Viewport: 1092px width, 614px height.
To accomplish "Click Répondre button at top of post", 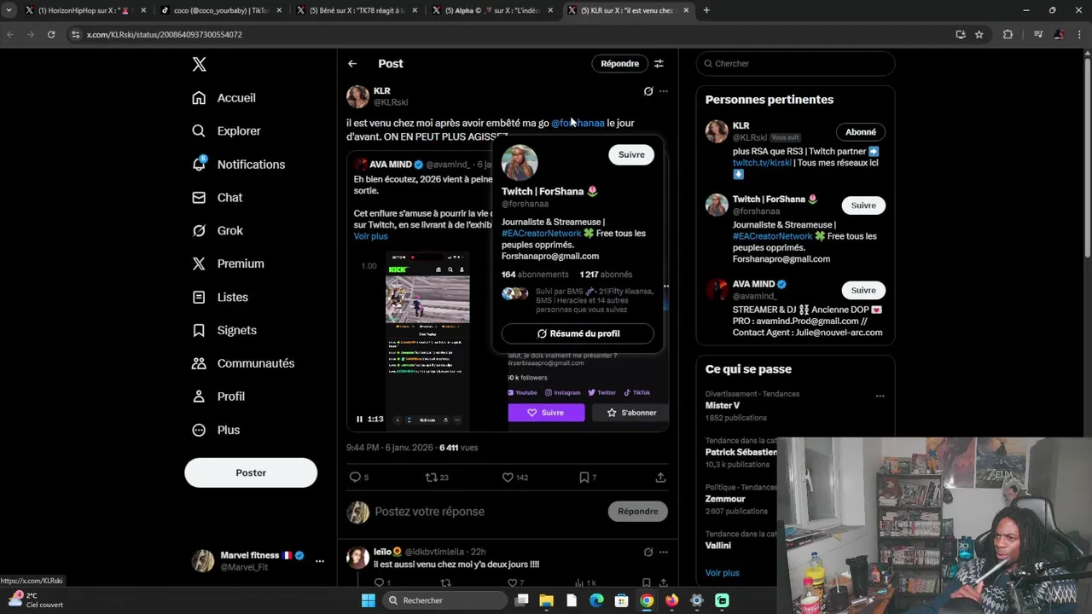I will (619, 64).
